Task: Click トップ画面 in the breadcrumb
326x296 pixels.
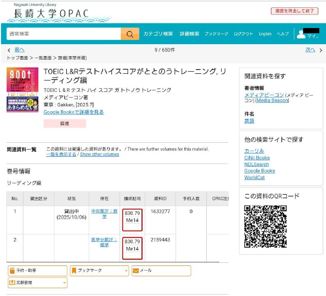Action: coord(18,58)
